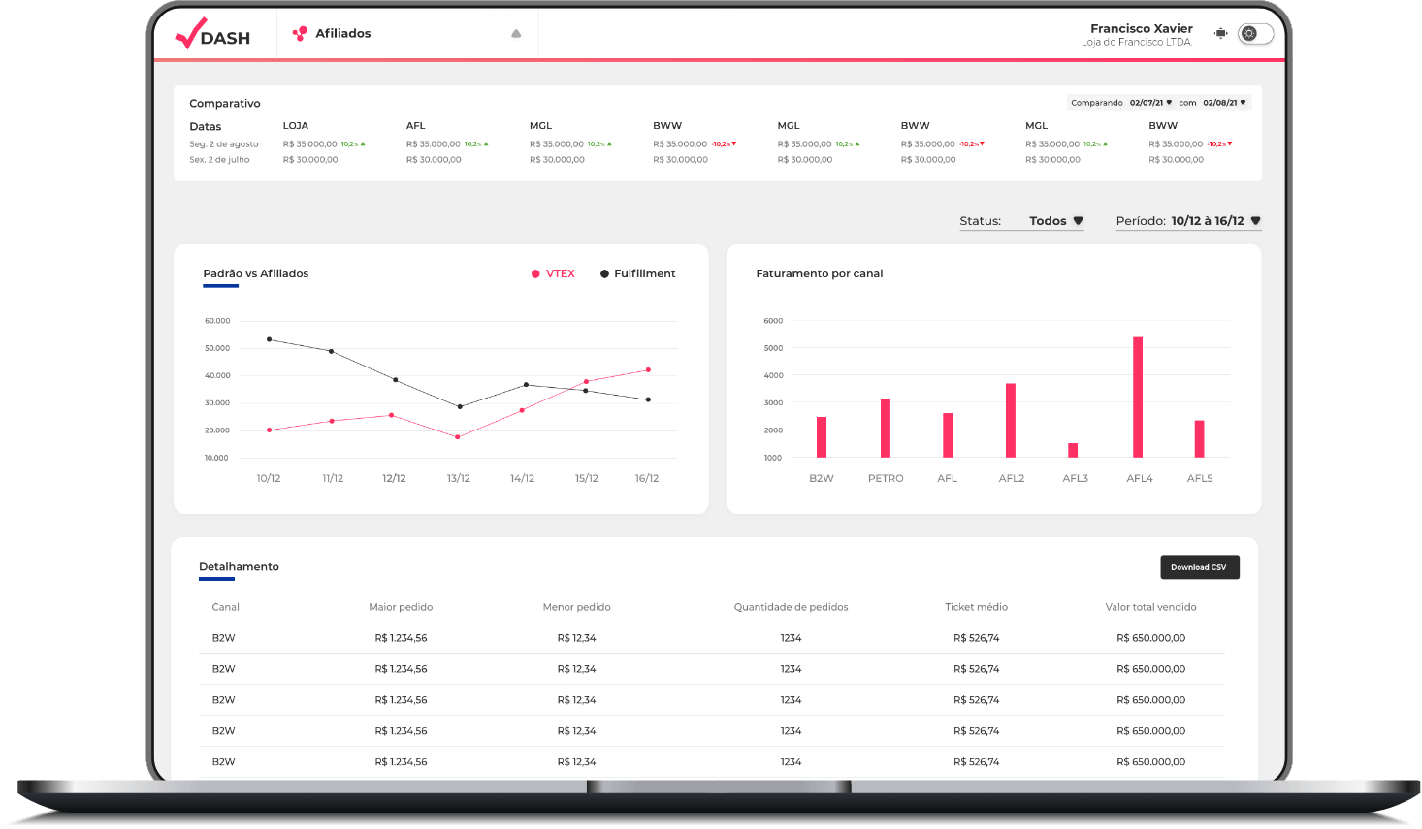Select the Fulfillment black dot legend icon

click(604, 273)
